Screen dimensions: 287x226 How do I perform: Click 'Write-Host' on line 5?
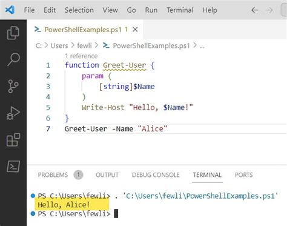pyautogui.click(x=103, y=107)
